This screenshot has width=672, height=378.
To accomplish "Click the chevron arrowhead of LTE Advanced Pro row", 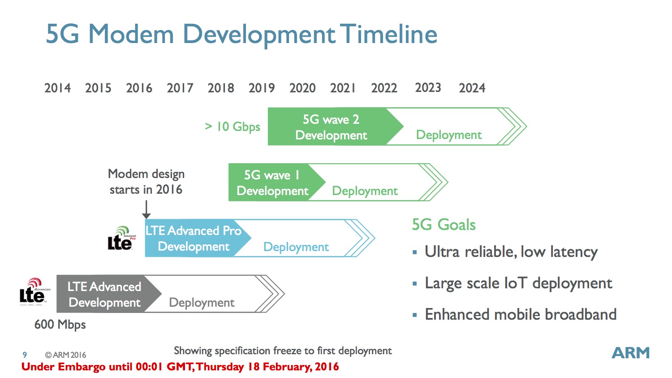I will click(360, 238).
